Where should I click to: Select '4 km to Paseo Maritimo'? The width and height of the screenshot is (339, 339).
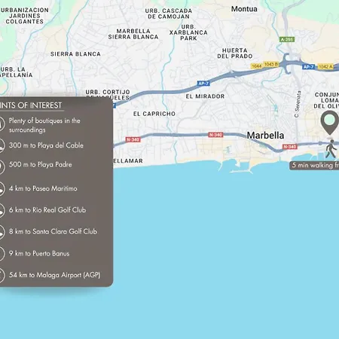pyautogui.click(x=43, y=188)
